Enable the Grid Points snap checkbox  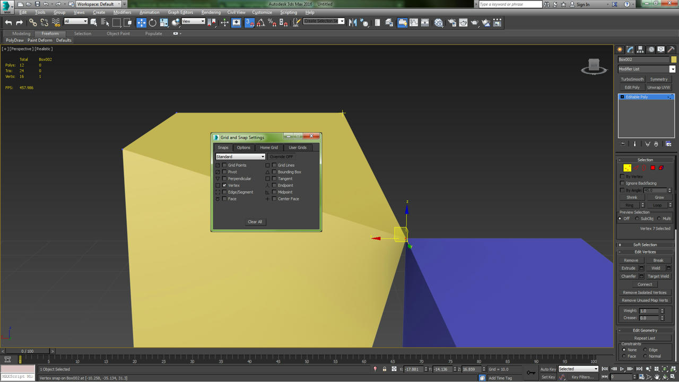pos(224,165)
